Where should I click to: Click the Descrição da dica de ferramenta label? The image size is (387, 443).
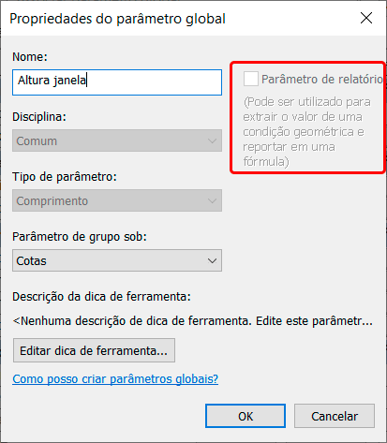coord(101,297)
